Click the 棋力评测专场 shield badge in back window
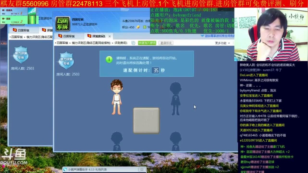This screenshot has height=173, width=308. 21,54
